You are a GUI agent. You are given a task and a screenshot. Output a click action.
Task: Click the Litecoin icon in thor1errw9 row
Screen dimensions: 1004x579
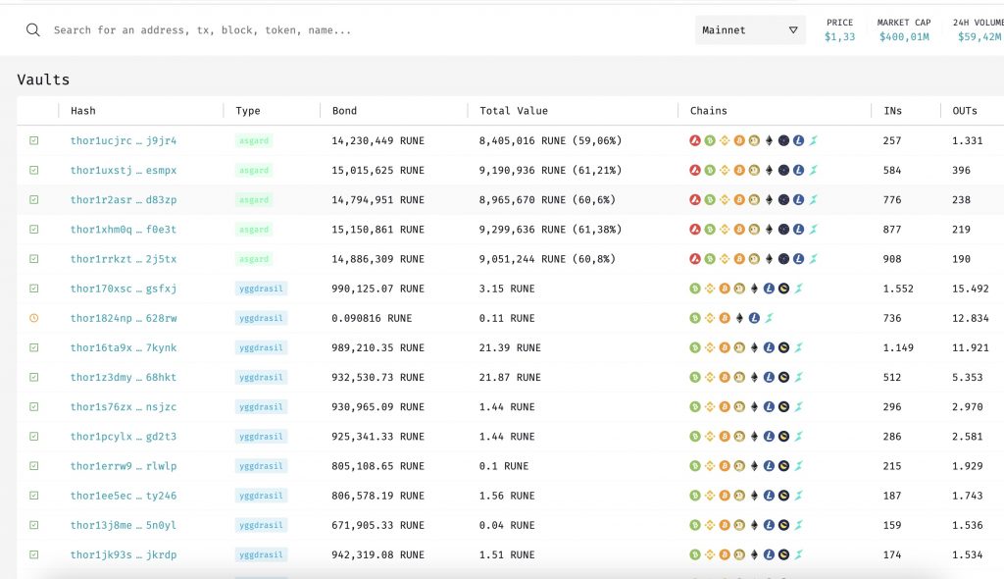point(769,466)
